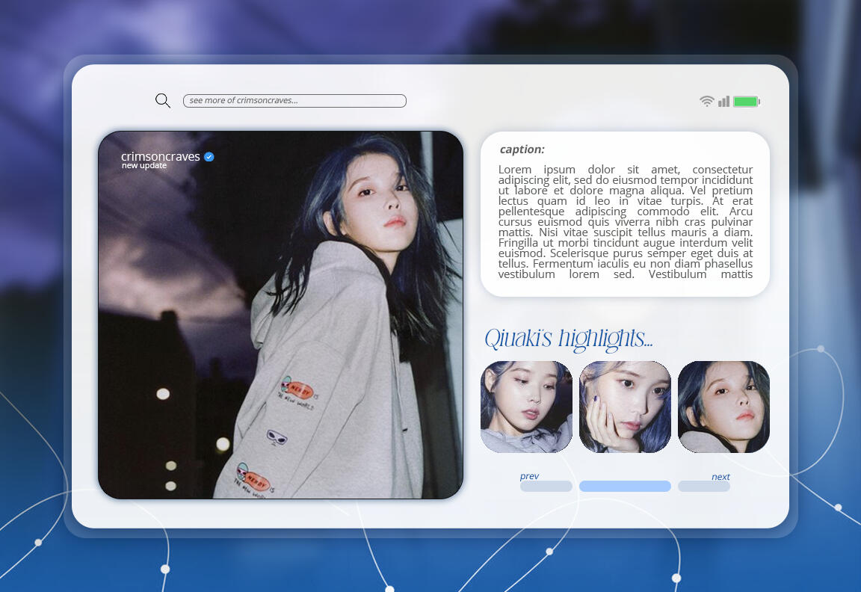Screen dimensions: 861x592
Task: Click the Wi-Fi status icon
Action: [x=706, y=101]
